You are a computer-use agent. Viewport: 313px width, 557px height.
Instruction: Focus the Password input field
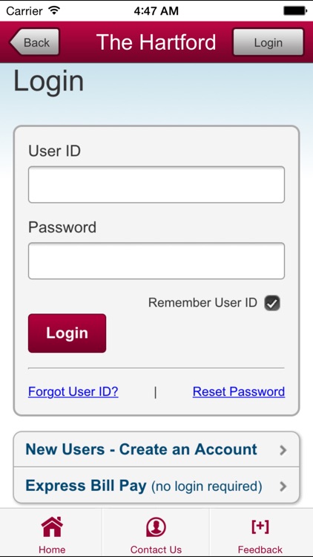[x=156, y=261]
